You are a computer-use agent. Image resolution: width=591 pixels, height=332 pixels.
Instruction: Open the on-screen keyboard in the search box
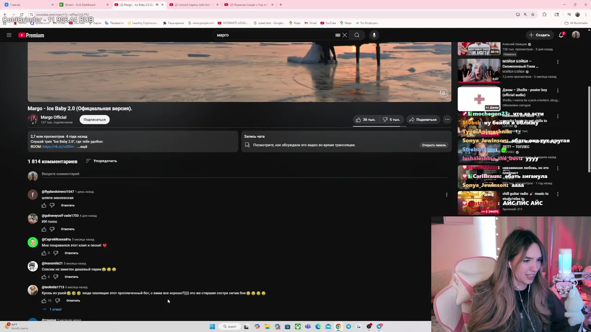(x=338, y=35)
